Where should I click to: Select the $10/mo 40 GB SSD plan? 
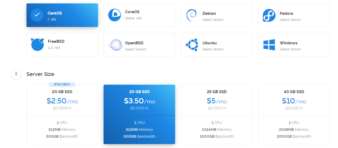click(x=294, y=114)
